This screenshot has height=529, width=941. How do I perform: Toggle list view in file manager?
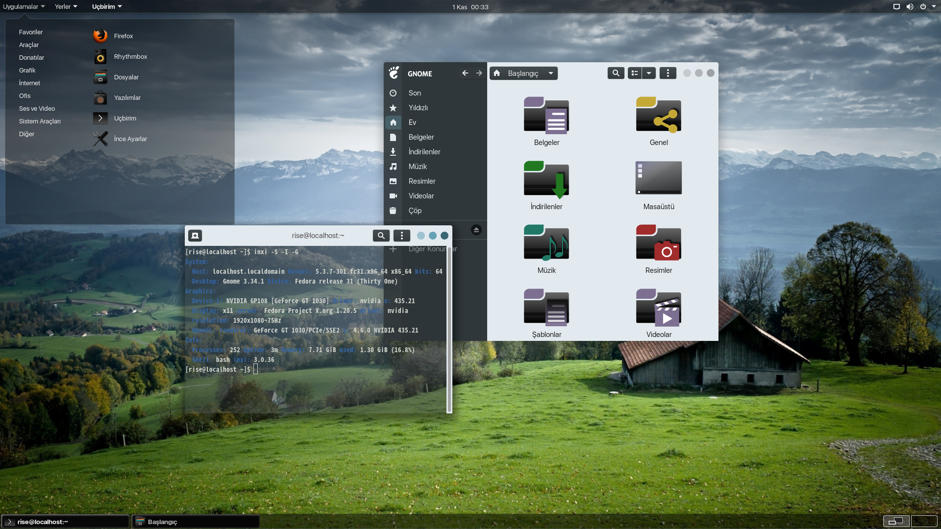(635, 73)
